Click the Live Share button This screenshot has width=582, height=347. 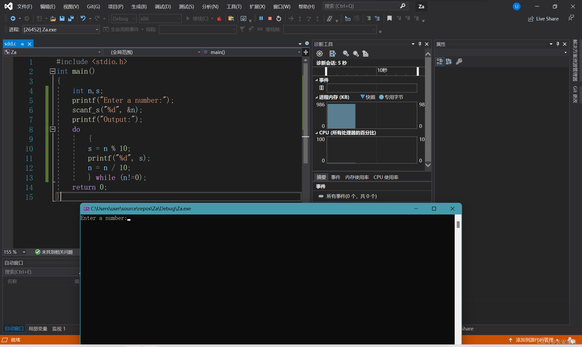tap(543, 19)
